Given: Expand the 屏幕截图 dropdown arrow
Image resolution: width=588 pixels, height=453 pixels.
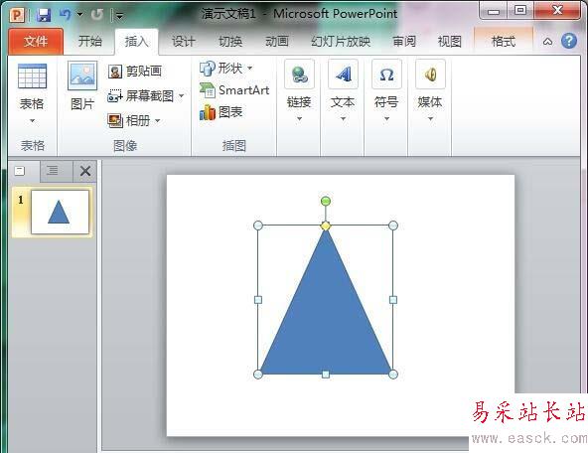Looking at the screenshot, I should (181, 96).
